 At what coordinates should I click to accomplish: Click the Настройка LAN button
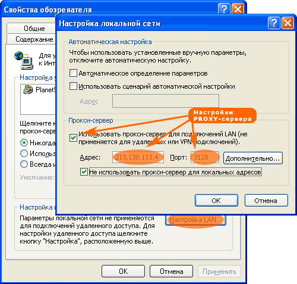(x=195, y=220)
